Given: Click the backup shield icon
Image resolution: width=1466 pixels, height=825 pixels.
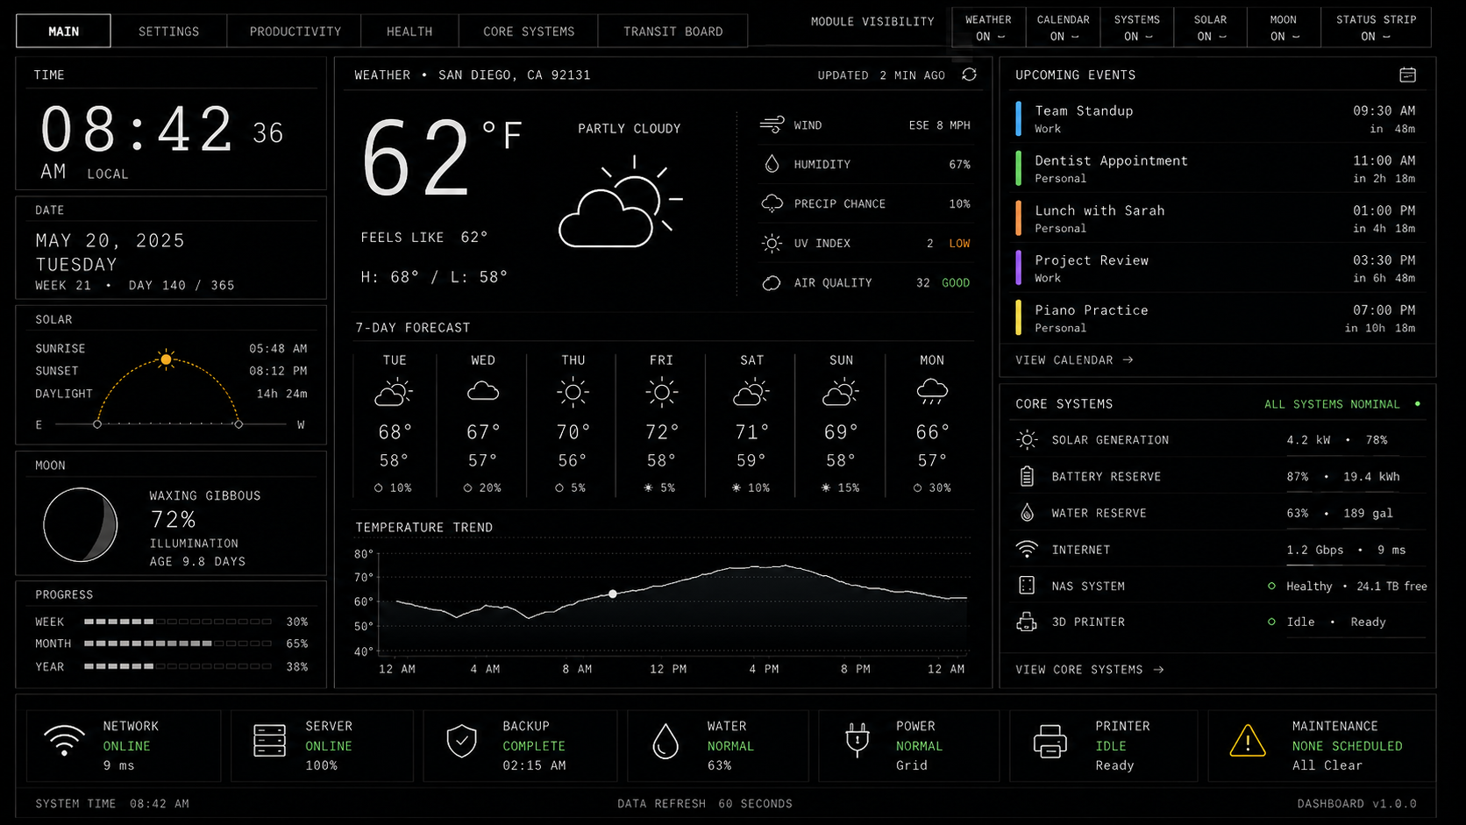Looking at the screenshot, I should pyautogui.click(x=461, y=741).
